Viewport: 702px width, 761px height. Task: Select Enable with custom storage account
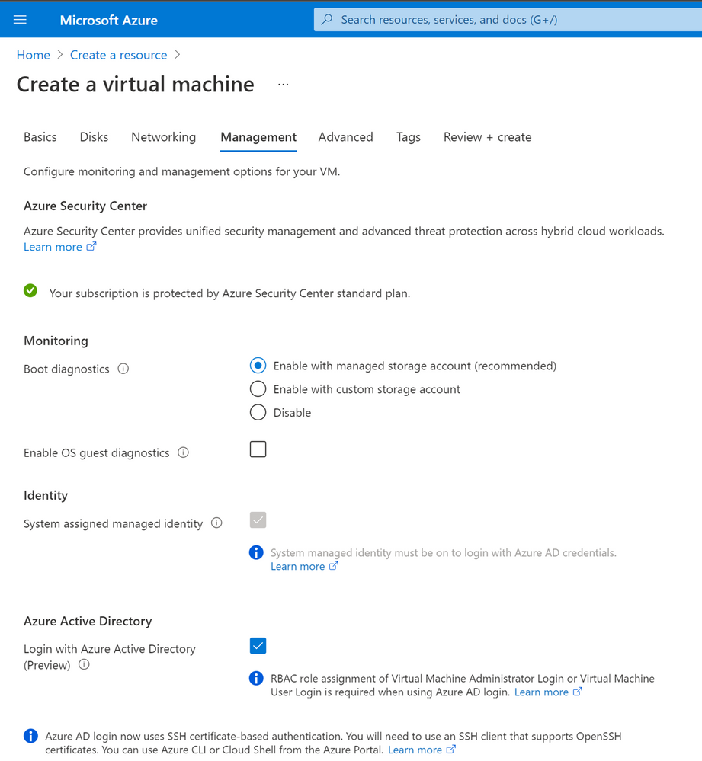[x=258, y=388]
